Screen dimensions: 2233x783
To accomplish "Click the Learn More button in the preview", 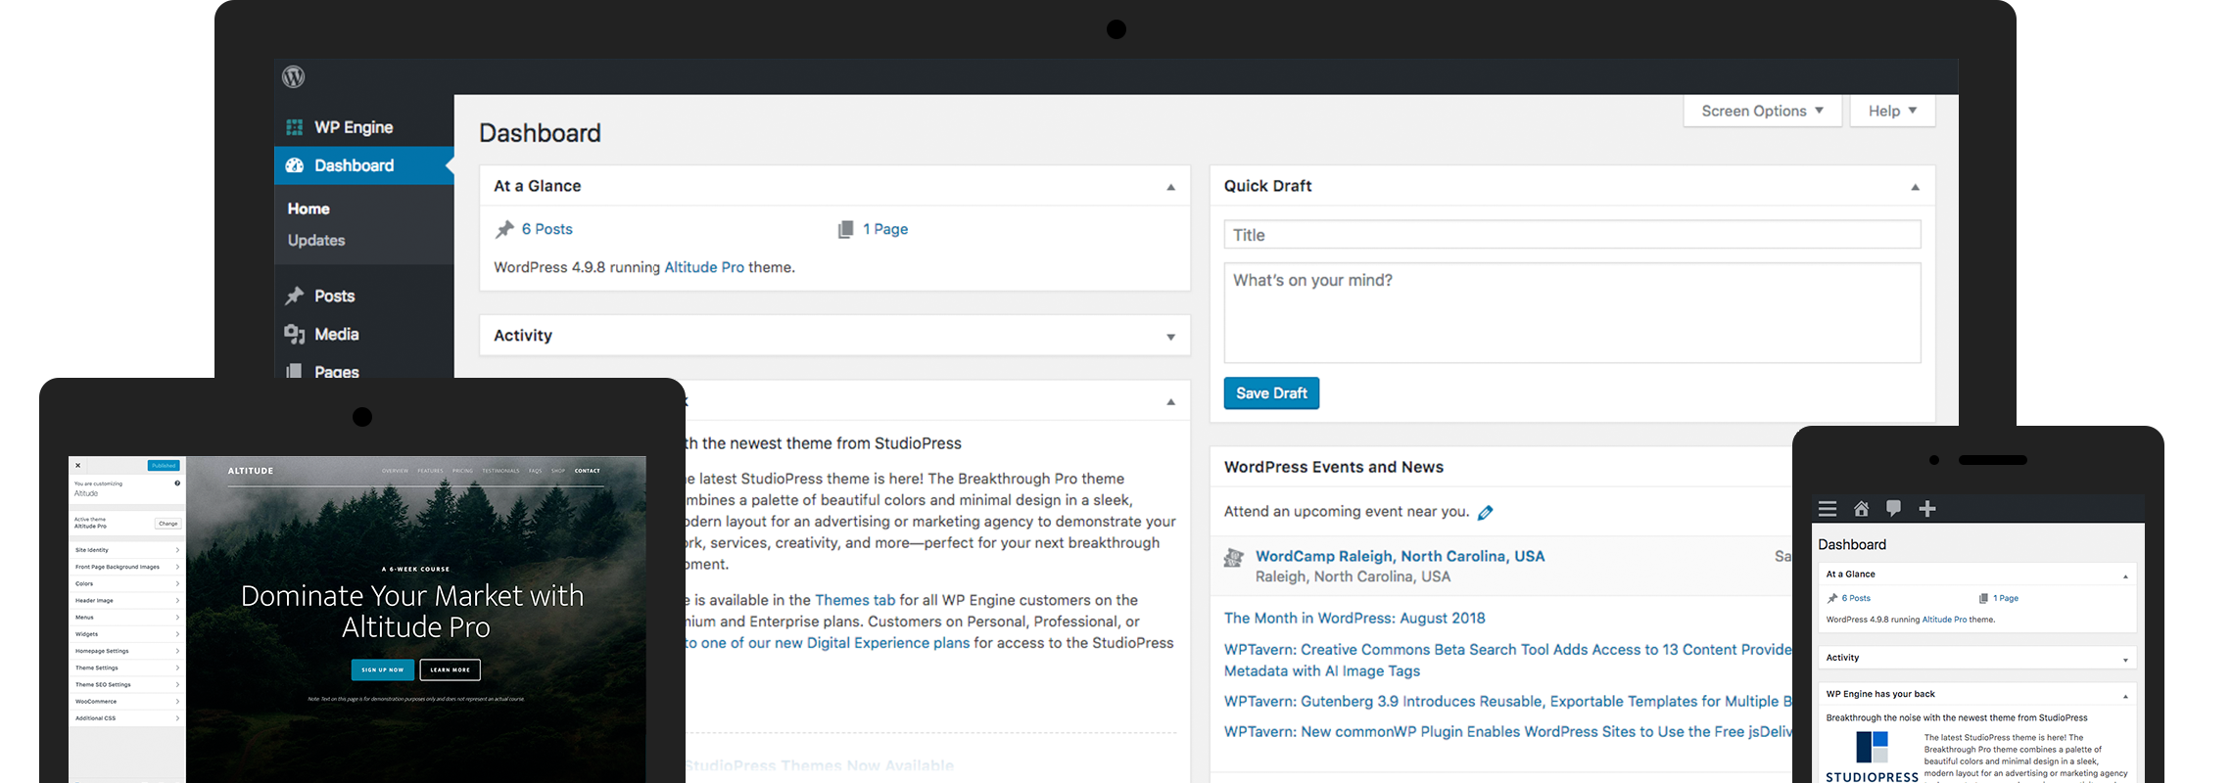I will point(450,669).
